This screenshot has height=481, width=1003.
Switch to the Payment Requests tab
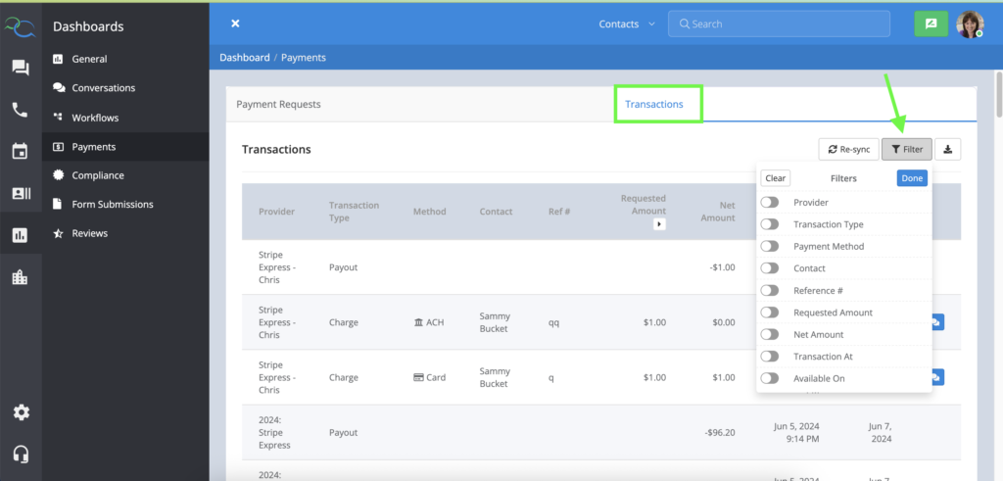(x=278, y=104)
